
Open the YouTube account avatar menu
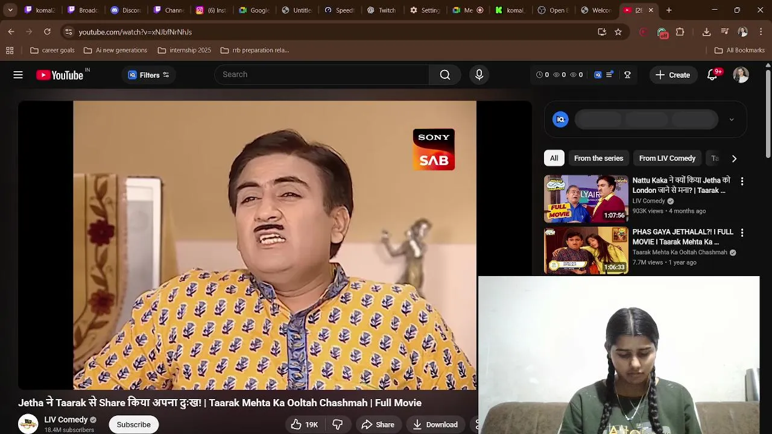click(741, 75)
